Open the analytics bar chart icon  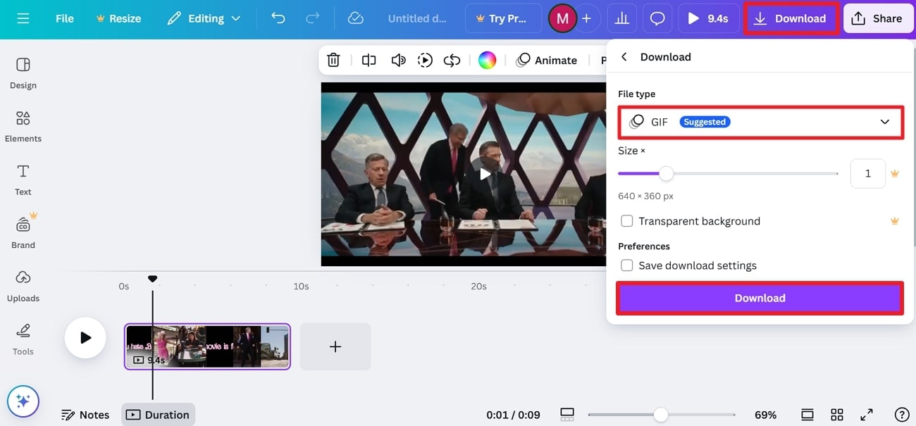623,18
